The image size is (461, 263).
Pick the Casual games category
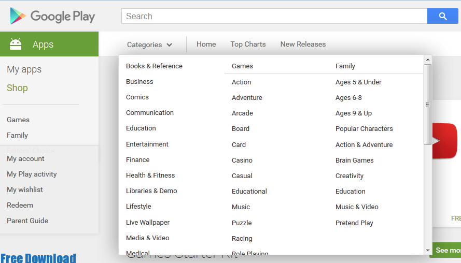[x=242, y=176]
